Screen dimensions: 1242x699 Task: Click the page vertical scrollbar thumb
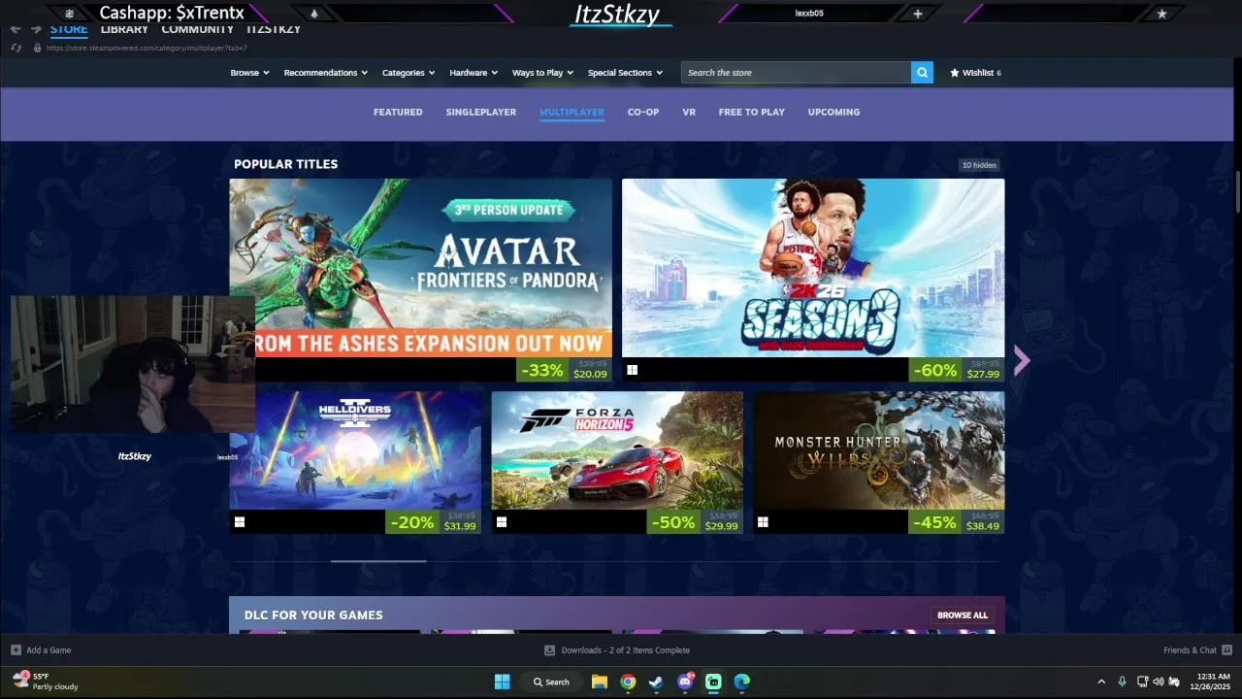click(1238, 192)
